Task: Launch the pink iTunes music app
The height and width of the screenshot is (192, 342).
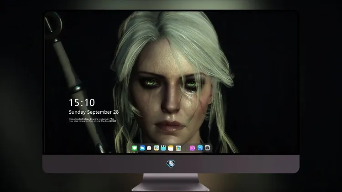Action: [x=192, y=148]
